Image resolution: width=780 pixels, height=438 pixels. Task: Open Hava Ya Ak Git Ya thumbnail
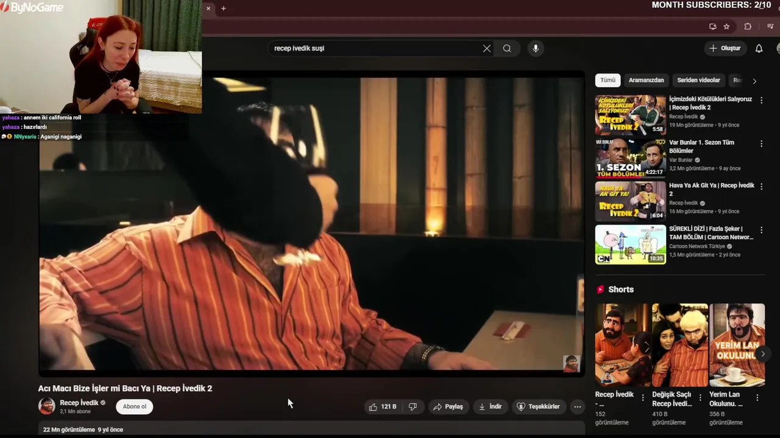630,201
